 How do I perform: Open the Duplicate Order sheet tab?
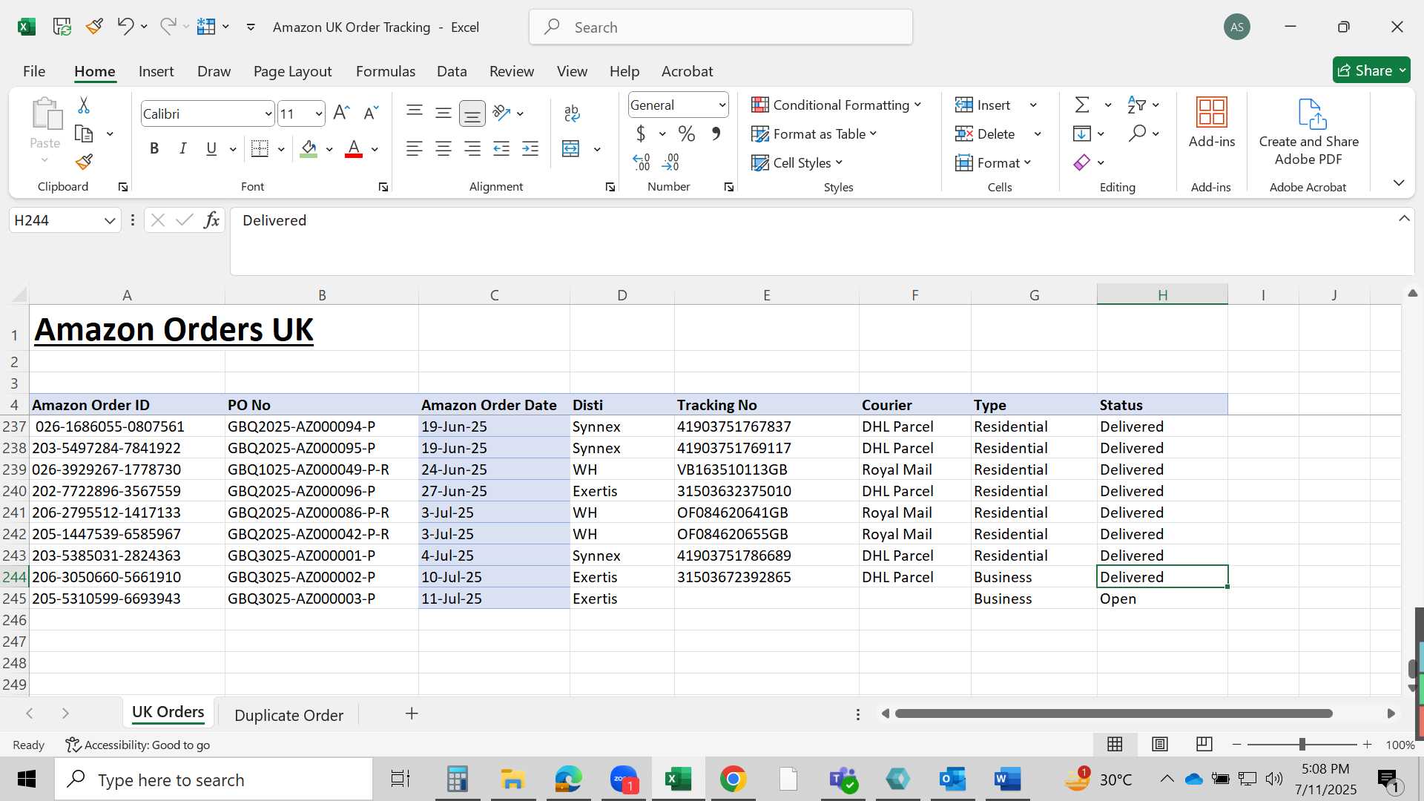point(289,715)
